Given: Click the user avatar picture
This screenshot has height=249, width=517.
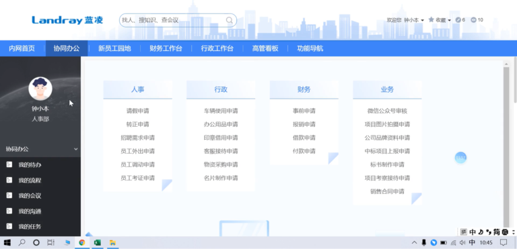Looking at the screenshot, I should (40, 89).
